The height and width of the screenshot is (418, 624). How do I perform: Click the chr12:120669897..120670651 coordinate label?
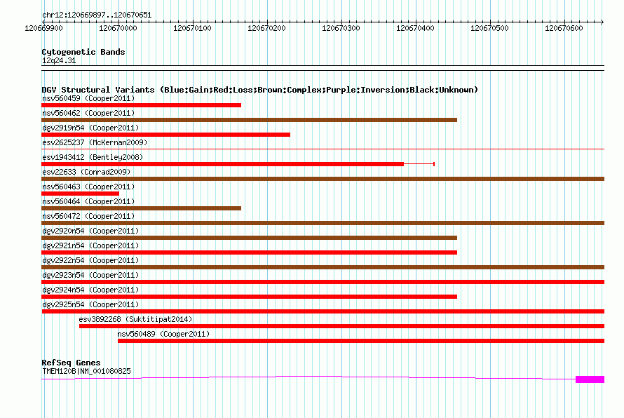click(97, 15)
